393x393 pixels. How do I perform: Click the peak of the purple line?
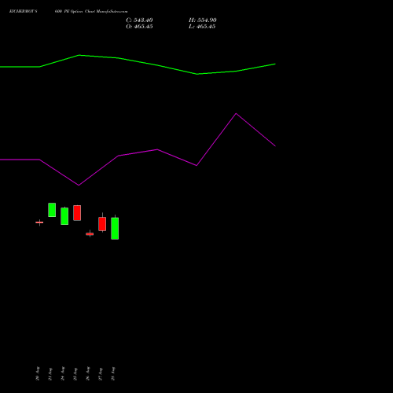click(x=236, y=113)
